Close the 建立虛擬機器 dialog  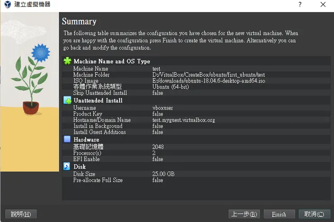point(323,5)
